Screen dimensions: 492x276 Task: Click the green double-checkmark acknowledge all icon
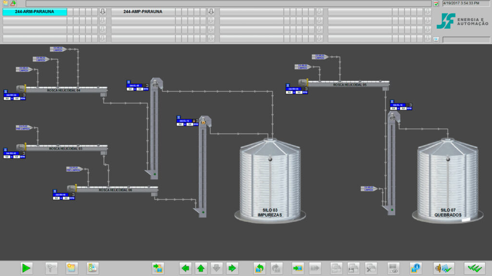click(474, 268)
